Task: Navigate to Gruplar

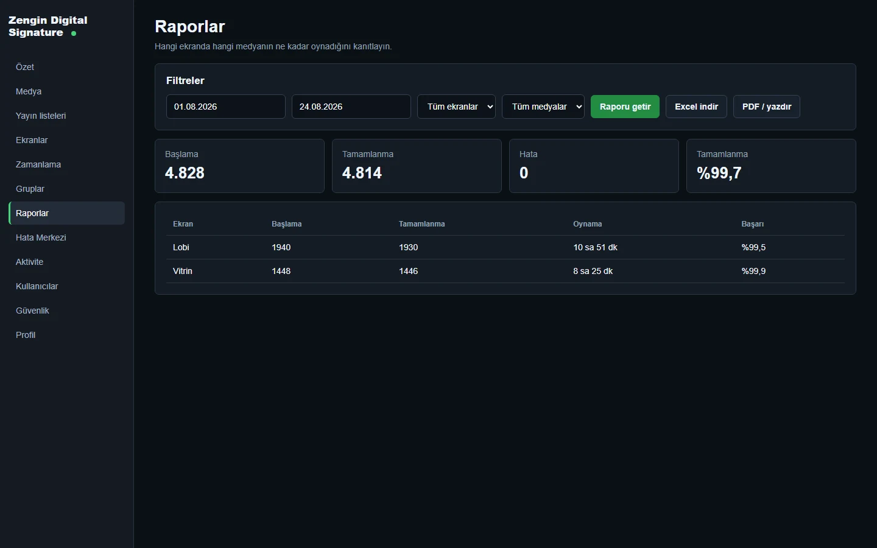Action: (x=66, y=189)
